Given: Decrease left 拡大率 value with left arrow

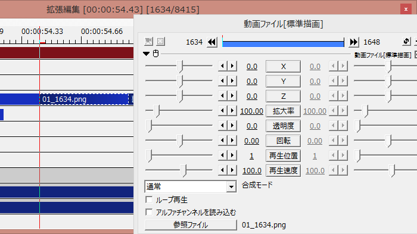Looking at the screenshot, I should pyautogui.click(x=223, y=111).
